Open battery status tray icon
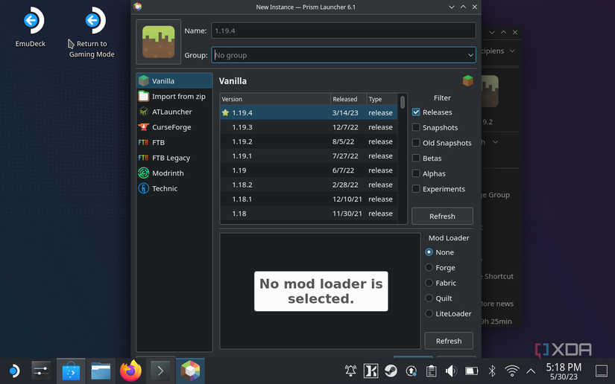Image resolution: width=615 pixels, height=384 pixels. [471, 371]
